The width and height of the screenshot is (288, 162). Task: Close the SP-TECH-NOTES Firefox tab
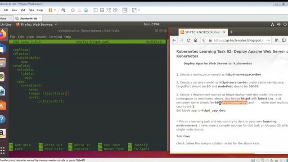pos(224,32)
